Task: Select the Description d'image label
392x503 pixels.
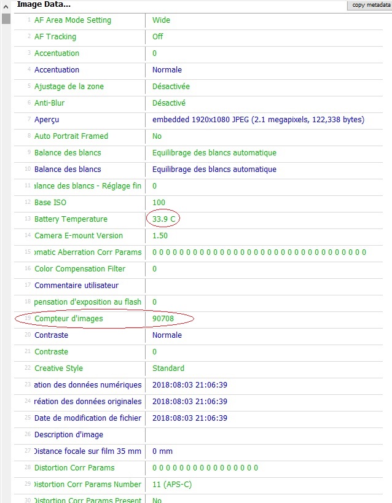Action: coord(69,435)
